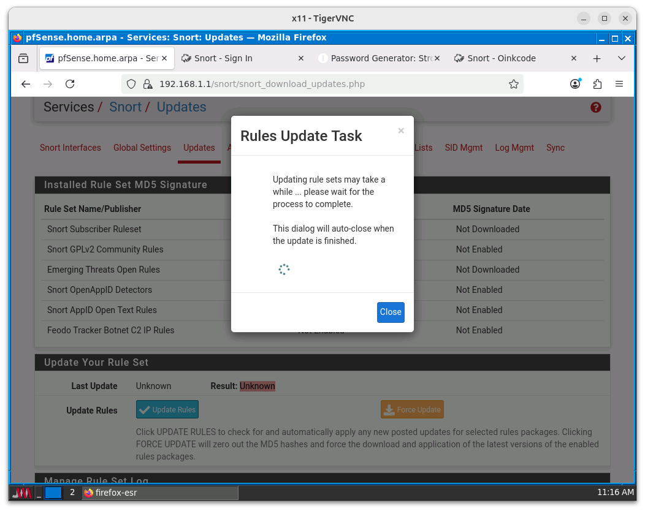Click the Firefox forward arrow

(48, 84)
